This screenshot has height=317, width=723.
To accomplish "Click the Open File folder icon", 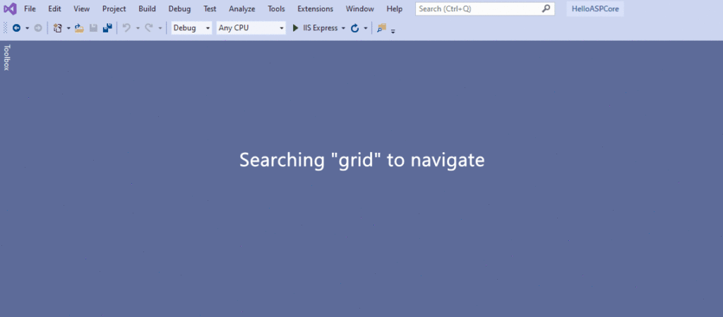I will pyautogui.click(x=79, y=28).
